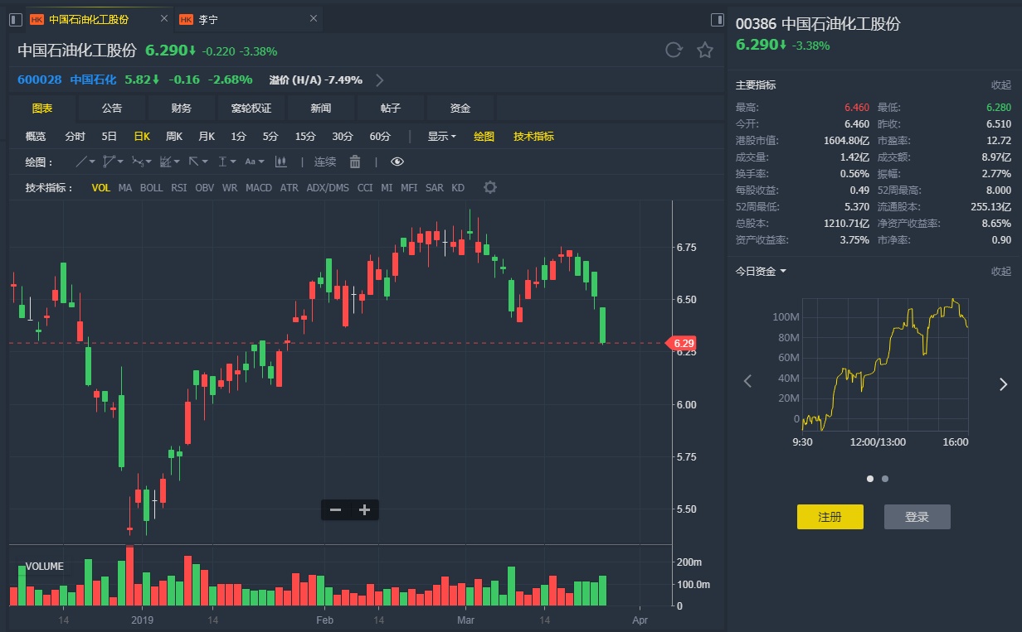1022x632 pixels.
Task: Click the 登录 login button
Action: [x=917, y=517]
